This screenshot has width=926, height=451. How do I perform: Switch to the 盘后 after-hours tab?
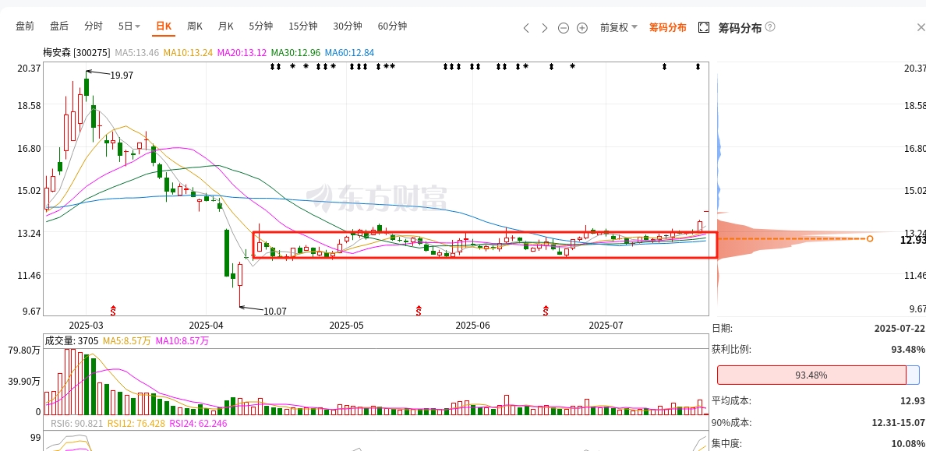coord(59,26)
